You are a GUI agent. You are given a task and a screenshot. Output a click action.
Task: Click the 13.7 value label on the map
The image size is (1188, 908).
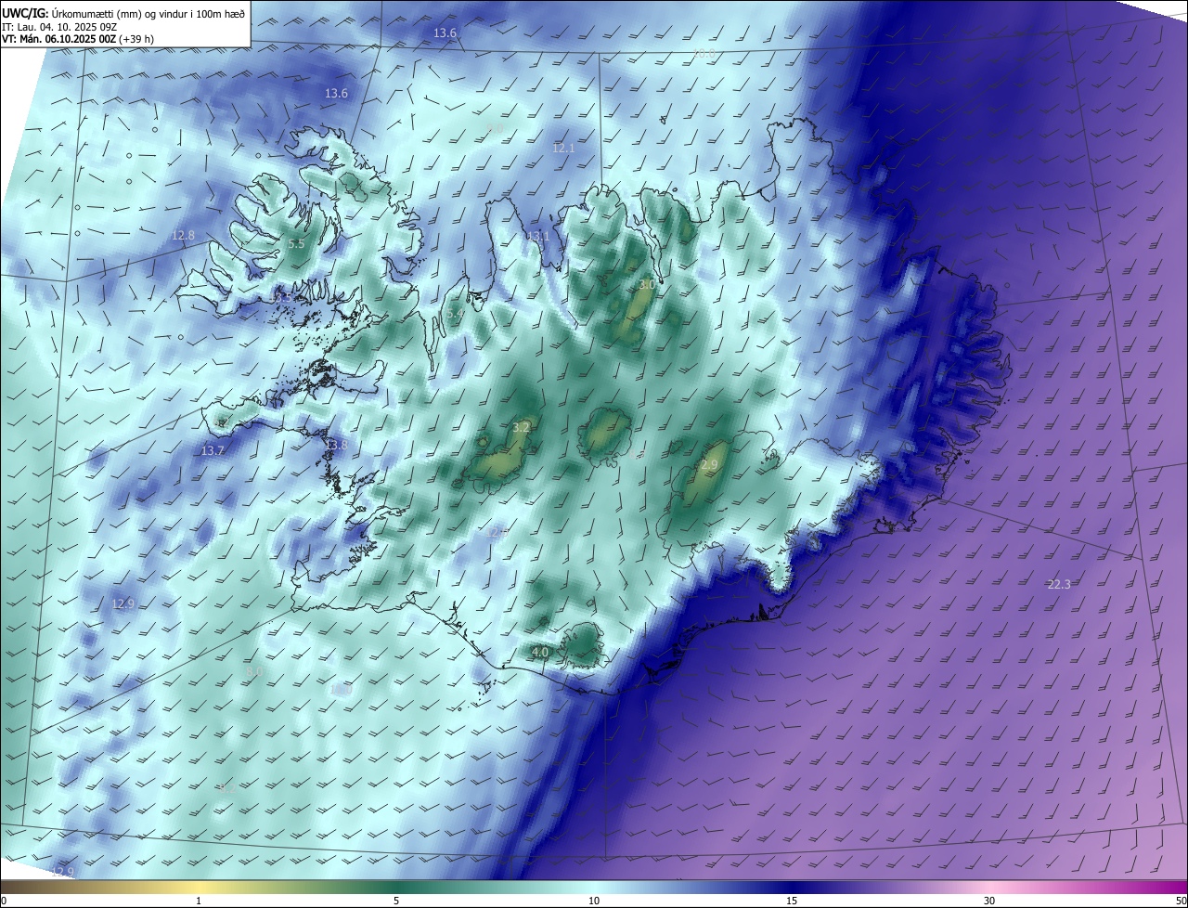pyautogui.click(x=213, y=450)
